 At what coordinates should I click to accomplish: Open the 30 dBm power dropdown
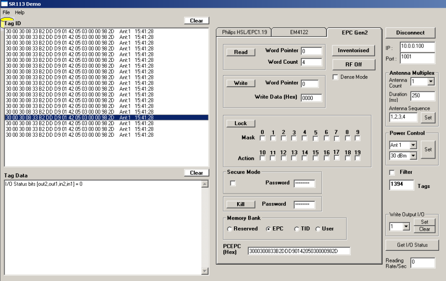pos(413,156)
